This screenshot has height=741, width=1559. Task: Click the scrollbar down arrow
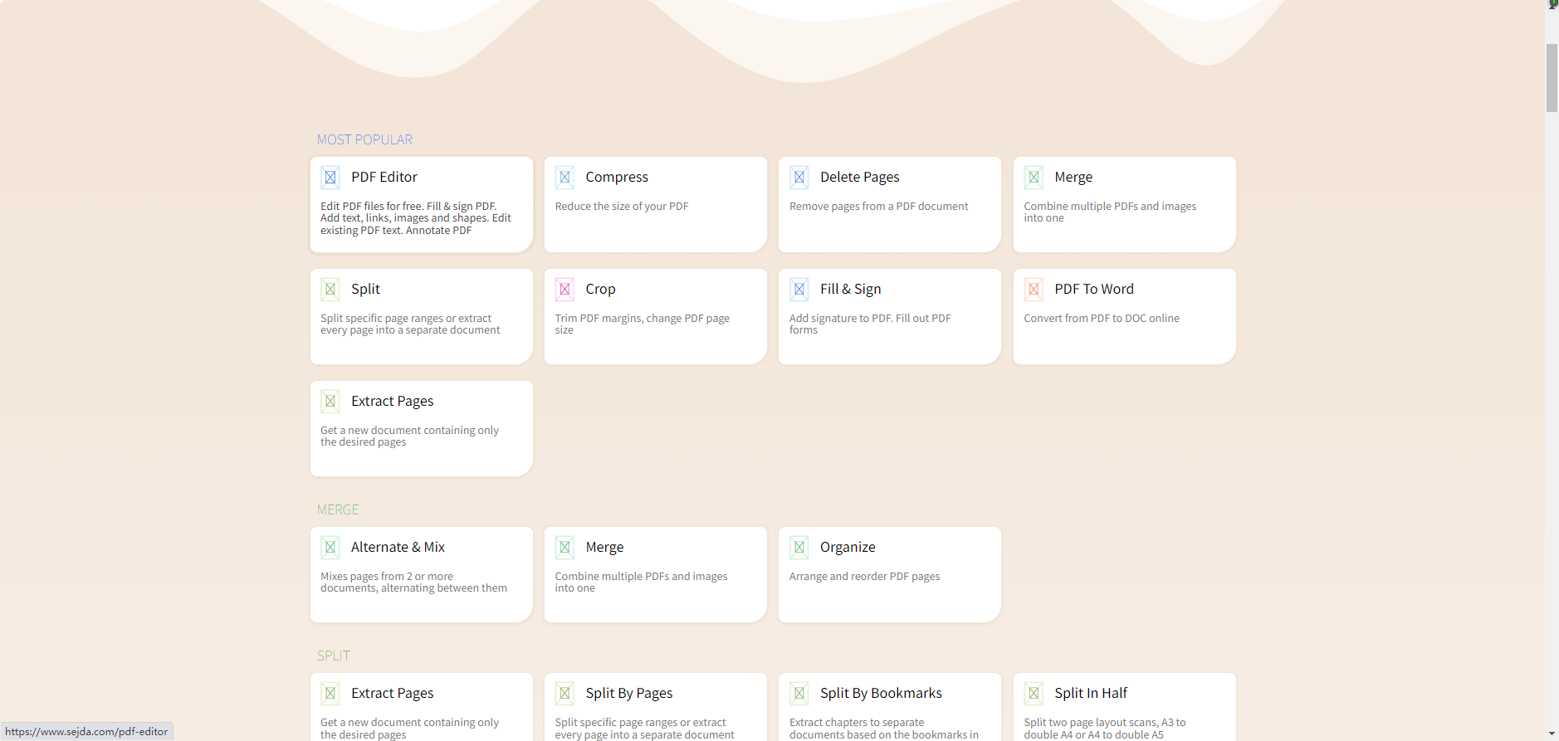1552,734
